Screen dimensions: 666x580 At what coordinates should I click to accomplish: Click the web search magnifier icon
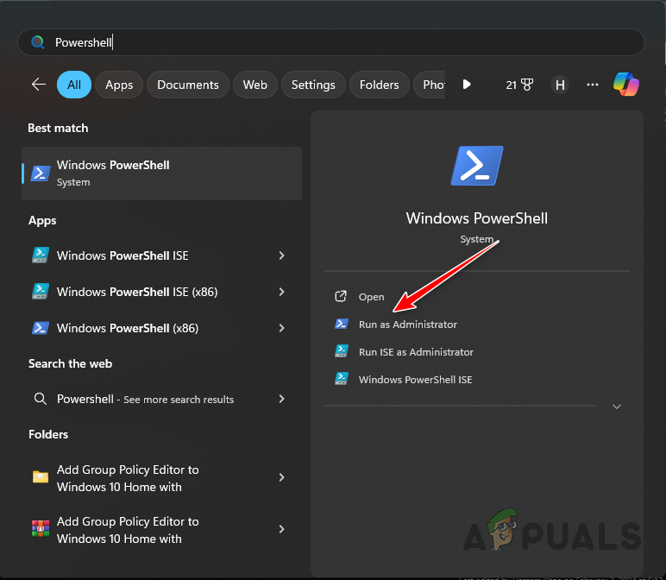[x=41, y=399]
